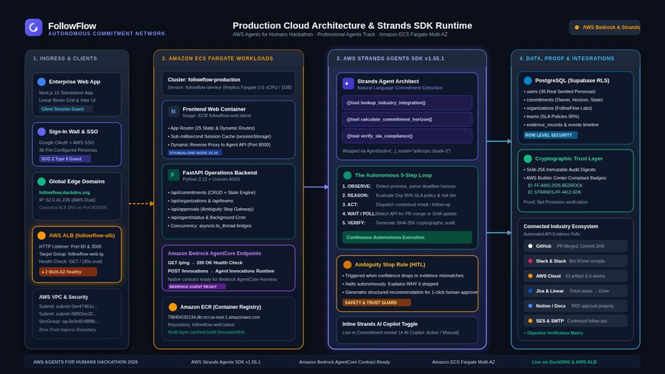
Task: Click the Enterprise Web App blue circle icon
Action: pos(41,82)
